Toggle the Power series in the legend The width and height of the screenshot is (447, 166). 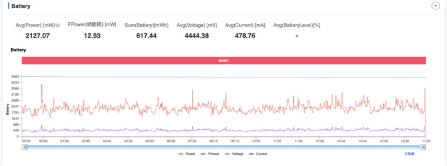pos(187,154)
